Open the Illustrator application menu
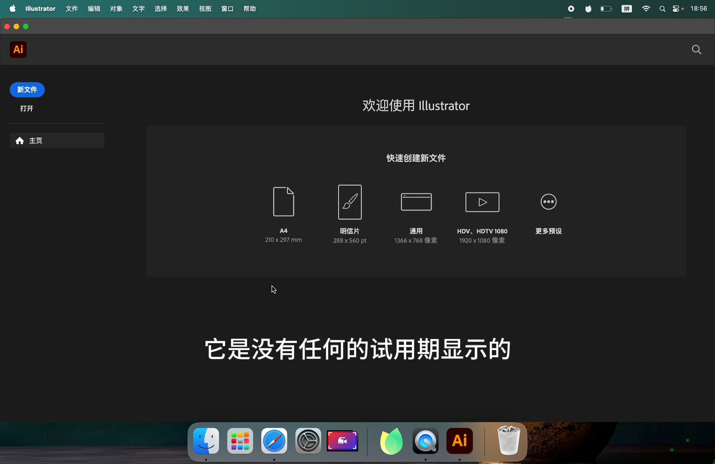This screenshot has height=464, width=715. 40,9
